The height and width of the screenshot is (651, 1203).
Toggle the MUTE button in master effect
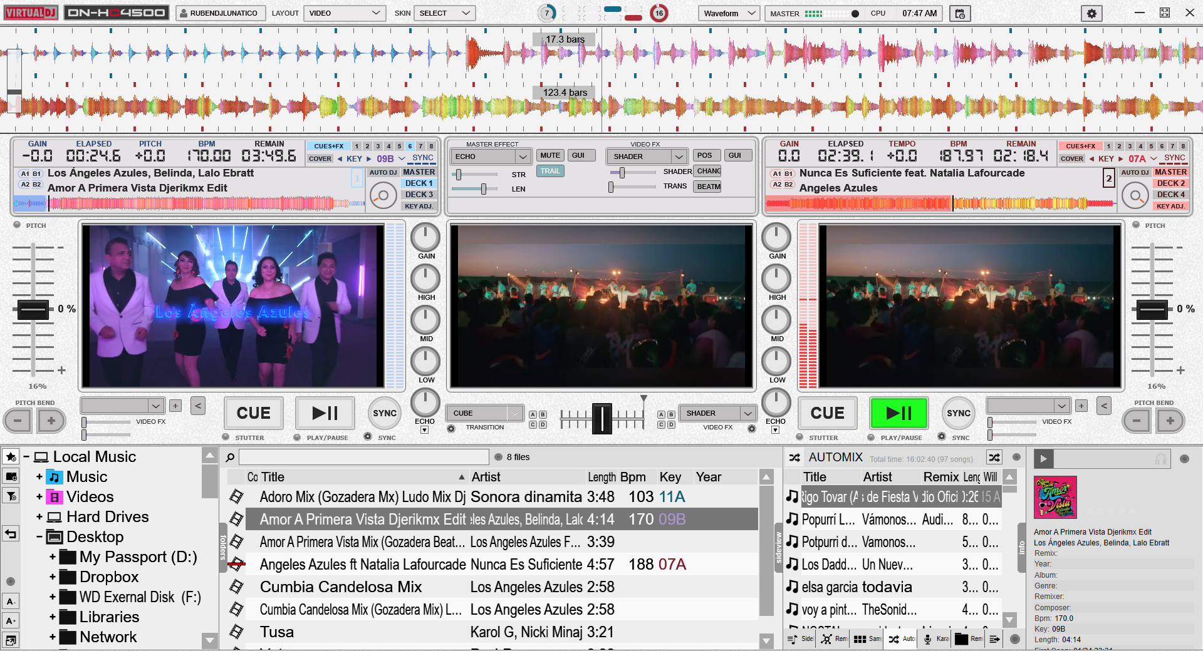click(x=550, y=155)
